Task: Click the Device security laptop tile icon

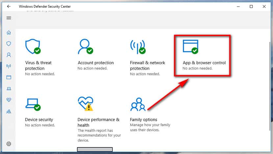Action: click(33, 105)
